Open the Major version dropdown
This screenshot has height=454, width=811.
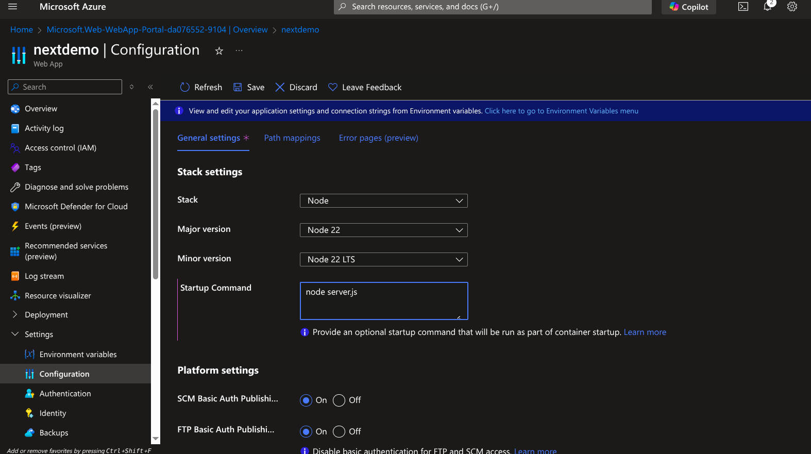(x=384, y=230)
